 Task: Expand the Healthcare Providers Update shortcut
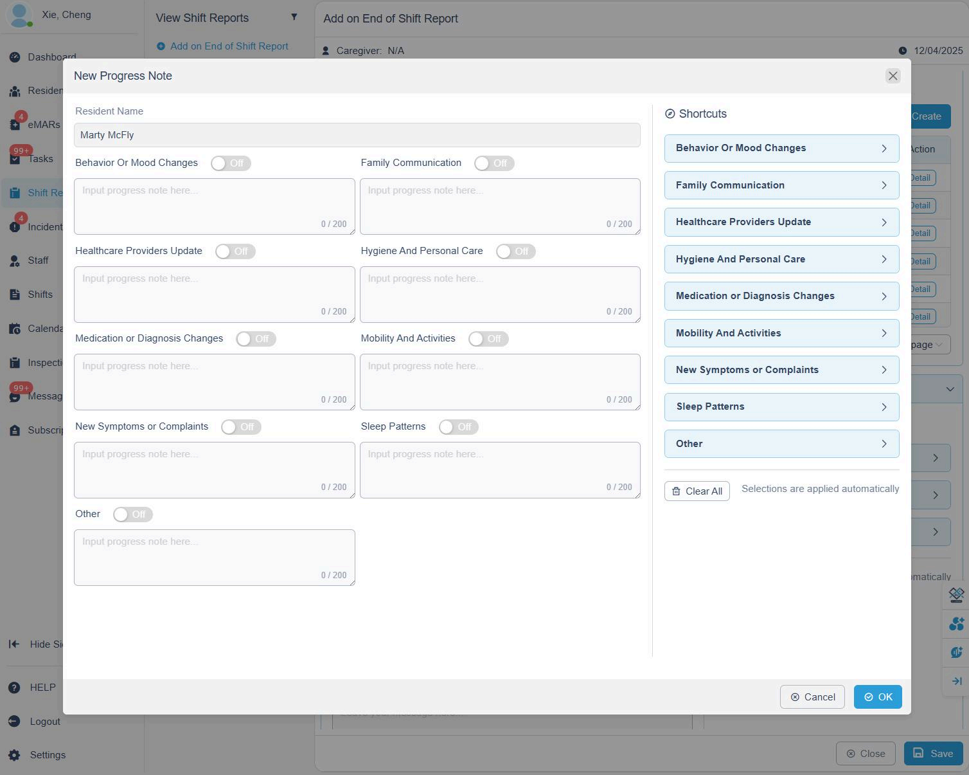(781, 222)
